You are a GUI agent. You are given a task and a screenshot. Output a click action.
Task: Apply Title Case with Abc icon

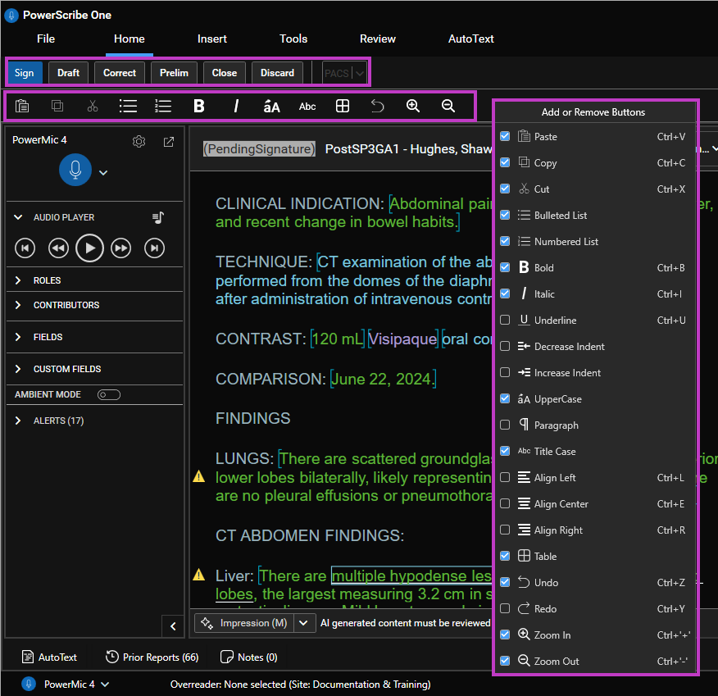pos(307,107)
